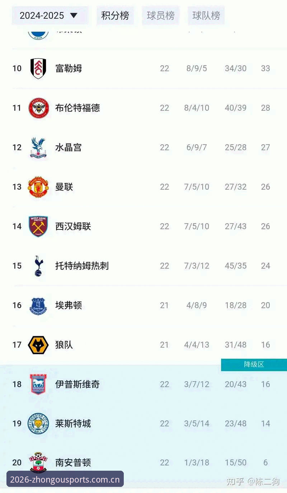287x493 pixels.
Task: Open the 球队榜 tab
Action: (206, 15)
